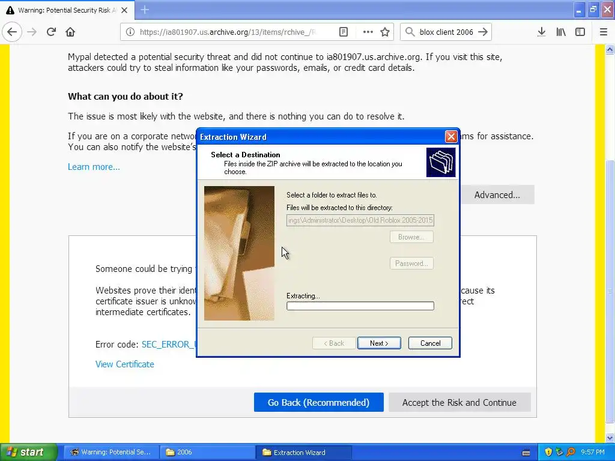Reload the current page
The image size is (615, 461).
pos(51,32)
